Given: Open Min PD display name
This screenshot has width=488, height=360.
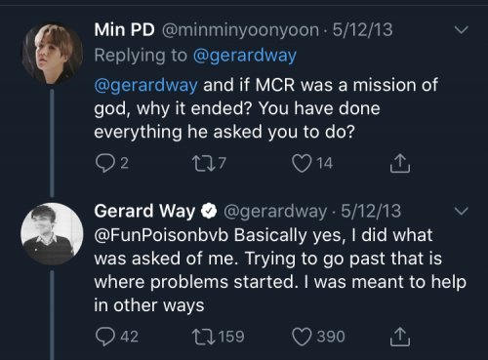Looking at the screenshot, I should [124, 30].
